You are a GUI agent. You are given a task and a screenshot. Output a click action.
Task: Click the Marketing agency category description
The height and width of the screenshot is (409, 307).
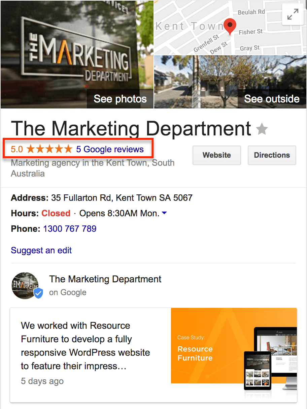tap(93, 168)
